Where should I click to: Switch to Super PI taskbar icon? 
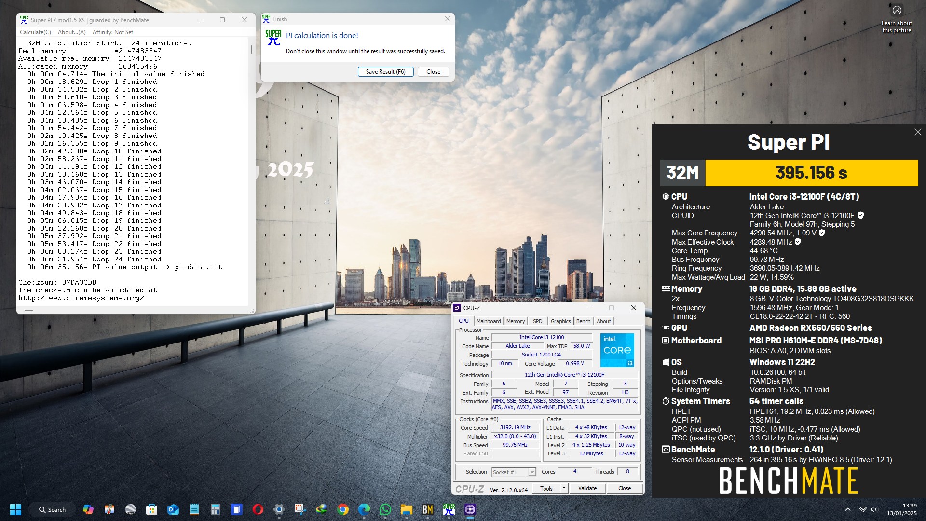(449, 509)
